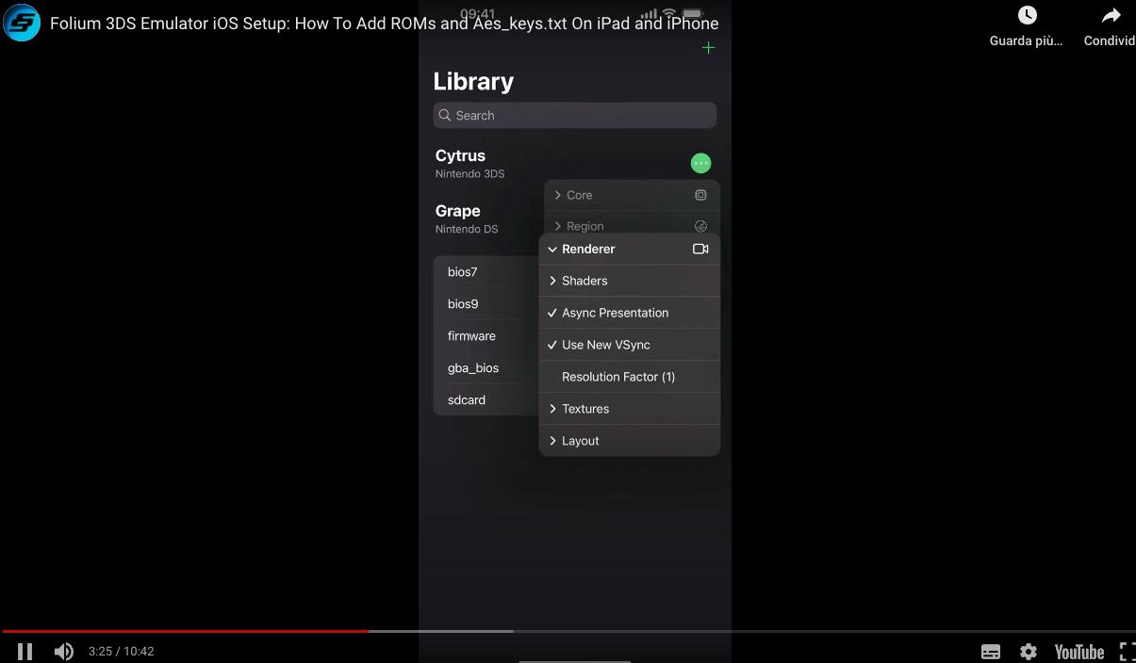
Task: Click the Library search field
Action: 575,115
